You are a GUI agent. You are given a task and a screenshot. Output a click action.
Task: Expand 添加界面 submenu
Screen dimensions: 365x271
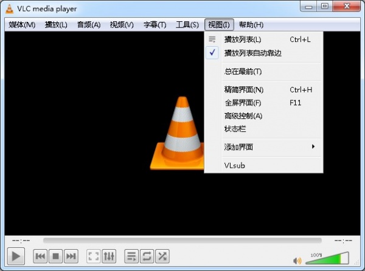tap(264, 147)
